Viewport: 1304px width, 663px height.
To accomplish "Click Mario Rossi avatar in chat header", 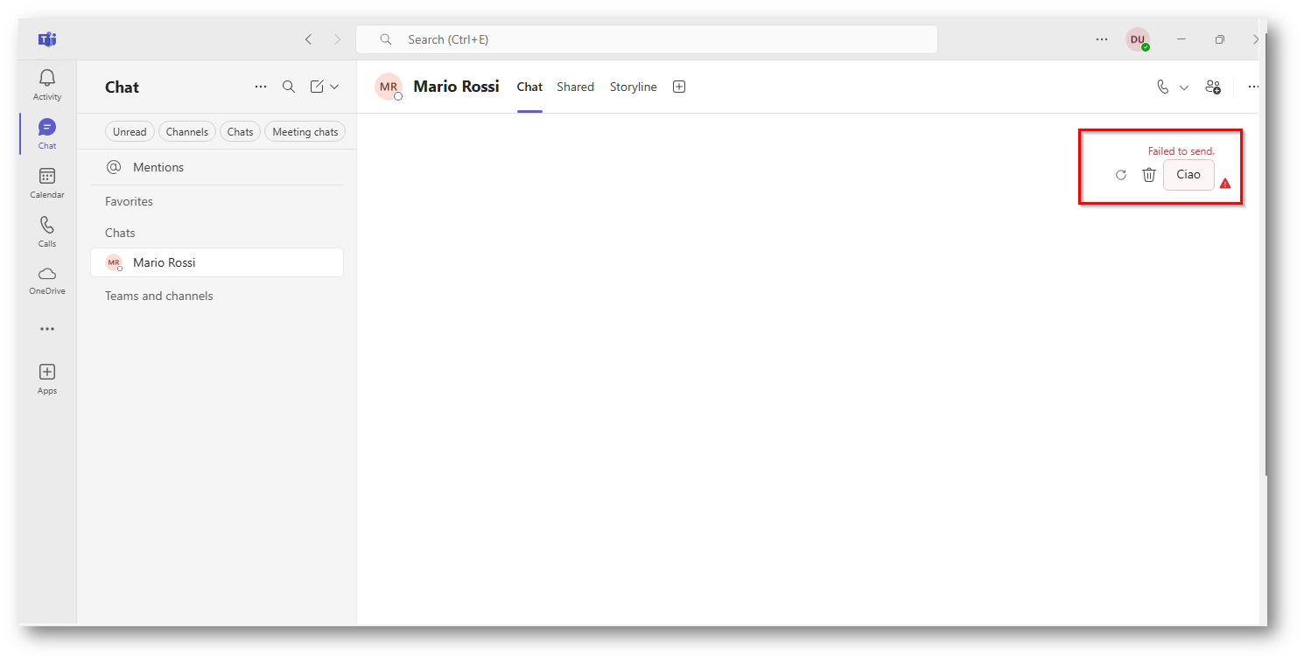I will click(x=389, y=87).
